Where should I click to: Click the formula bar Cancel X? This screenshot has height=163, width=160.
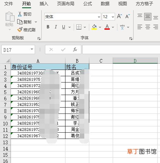pyautogui.click(x=51, y=49)
